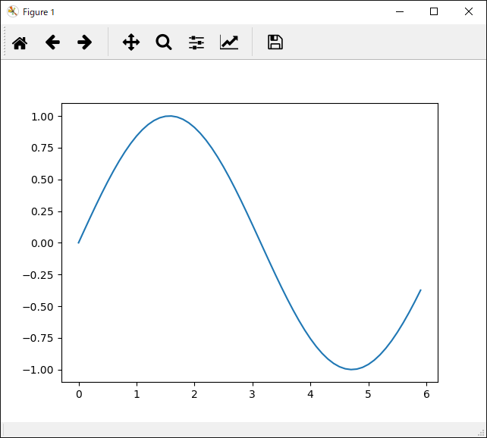Minimize the Figure 1 window
Screen dimensions: 487x438
tap(399, 11)
